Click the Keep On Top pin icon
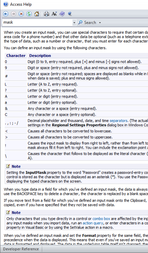Viewport: 148px width, 253px height. (x=70, y=14)
